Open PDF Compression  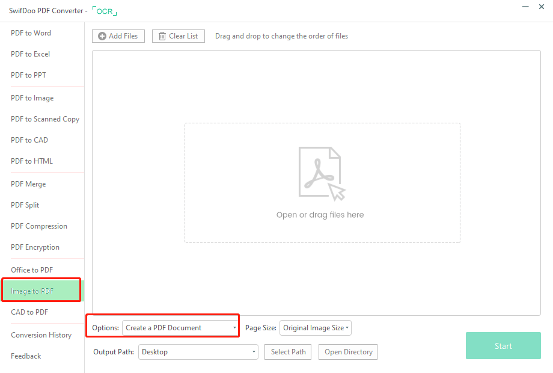tap(39, 226)
